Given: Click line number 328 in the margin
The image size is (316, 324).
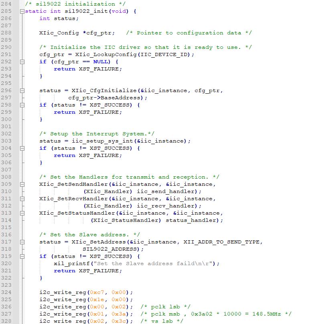Looking at the screenshot, I should click(6, 321).
